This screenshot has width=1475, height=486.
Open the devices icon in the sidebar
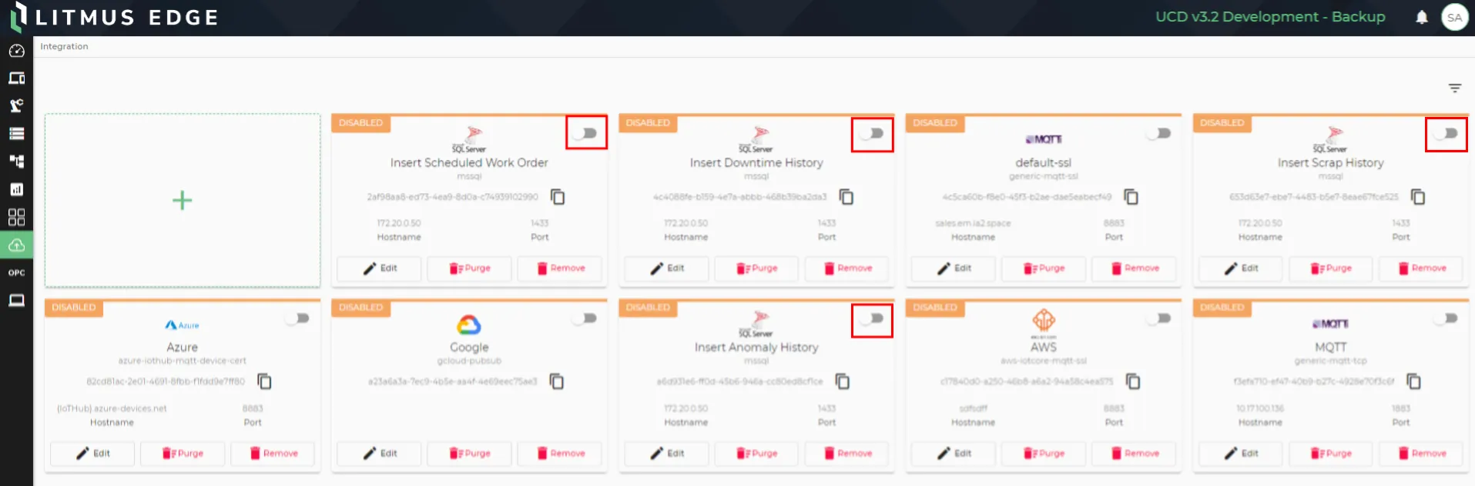16,78
